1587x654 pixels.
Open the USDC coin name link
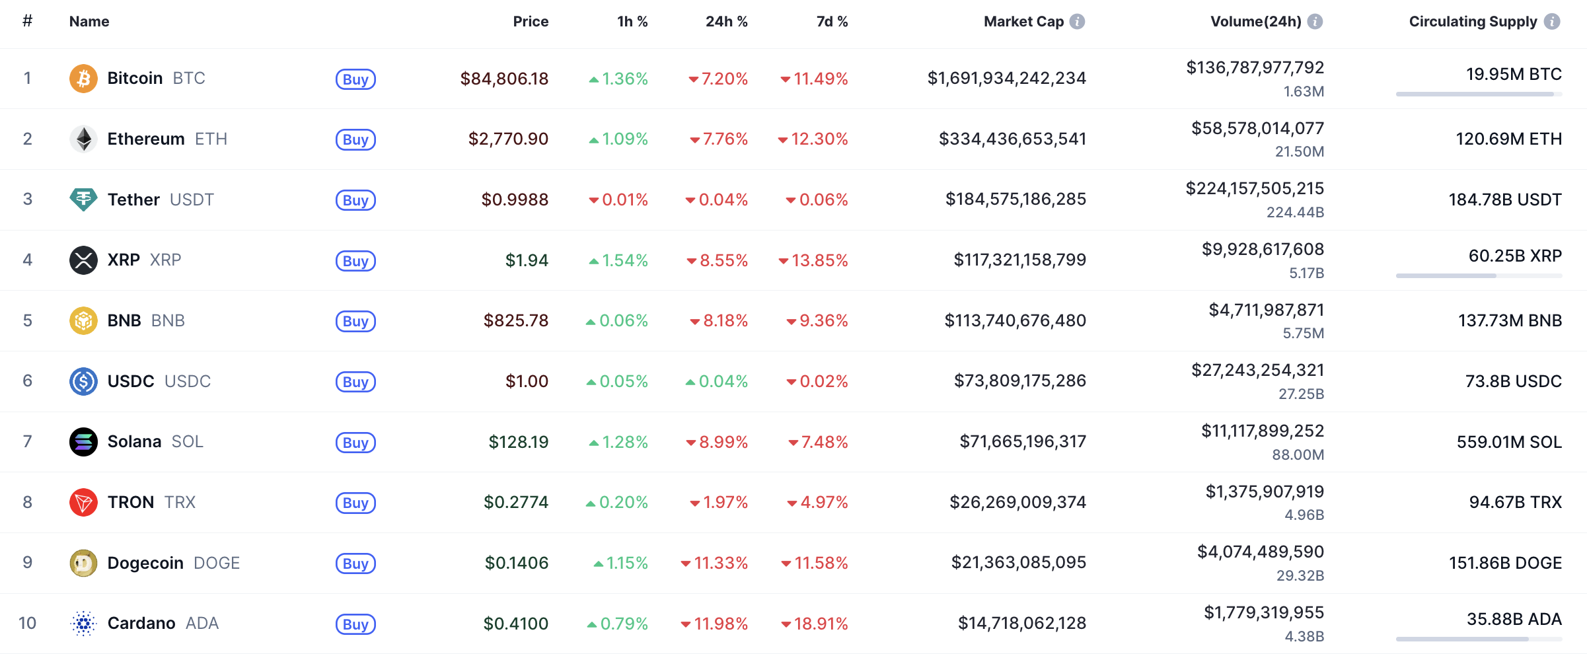[131, 381]
